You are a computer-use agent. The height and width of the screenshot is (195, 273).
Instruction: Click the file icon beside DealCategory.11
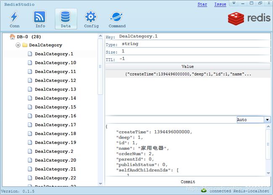[30, 72]
